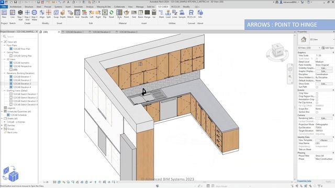Enable the Far Clip Active checkbox
The height and width of the screenshot is (188, 335).
click(317, 103)
